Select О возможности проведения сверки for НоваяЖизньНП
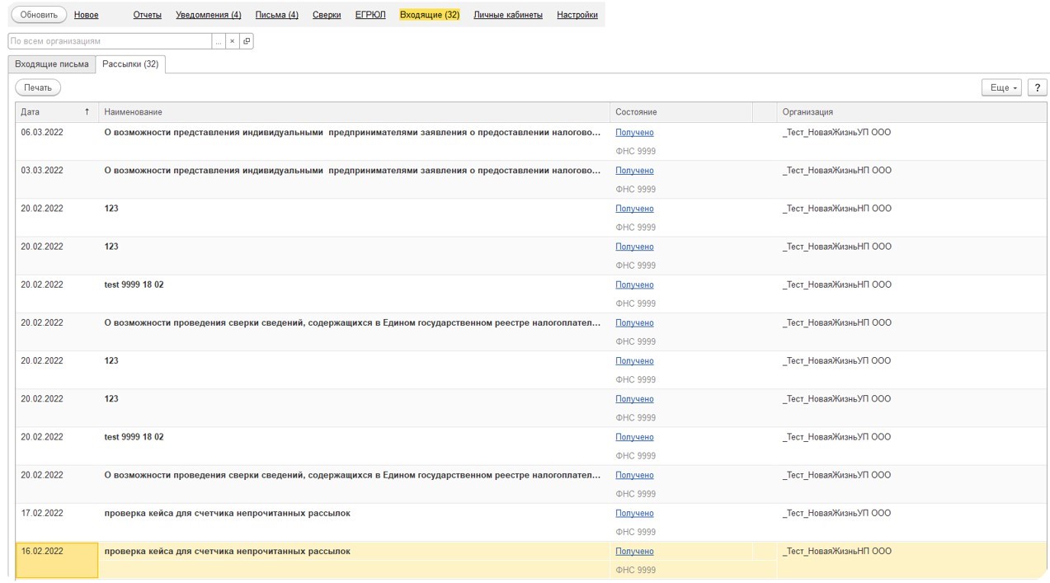The height and width of the screenshot is (583, 1050). click(x=352, y=323)
